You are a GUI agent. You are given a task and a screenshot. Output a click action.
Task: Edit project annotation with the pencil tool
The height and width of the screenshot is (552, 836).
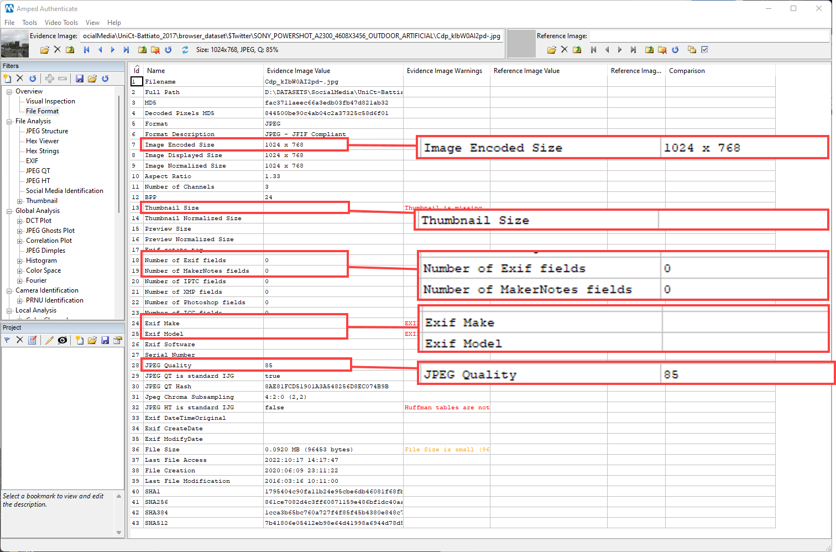pos(49,340)
